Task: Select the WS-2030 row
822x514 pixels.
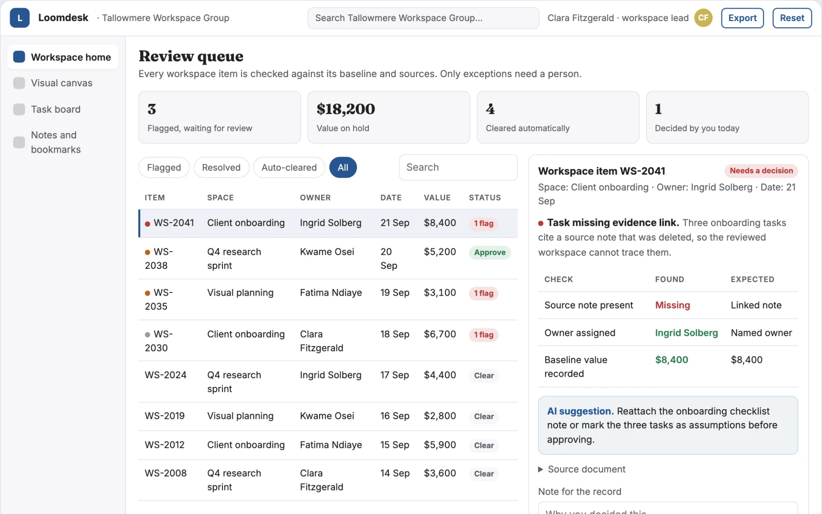Action: [x=328, y=340]
